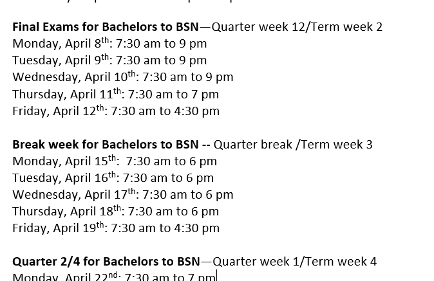This screenshot has width=434, height=281.
Task: Click the 'Final Exams for Bachelors to BSN' heading
Action: [x=106, y=27]
